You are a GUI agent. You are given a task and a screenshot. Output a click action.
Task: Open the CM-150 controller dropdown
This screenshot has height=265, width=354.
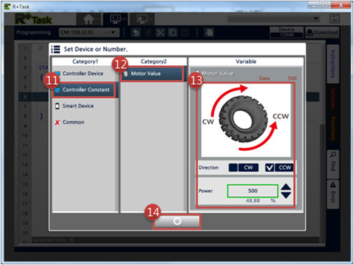coord(89,32)
